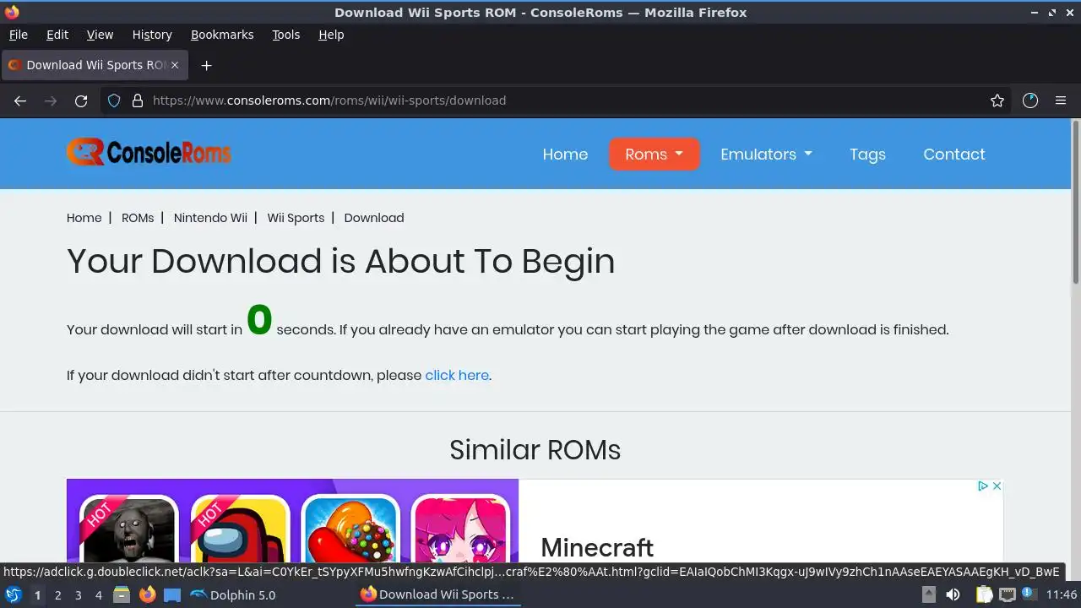1081x608 pixels.
Task: Switch to workspace 4
Action: [98, 594]
